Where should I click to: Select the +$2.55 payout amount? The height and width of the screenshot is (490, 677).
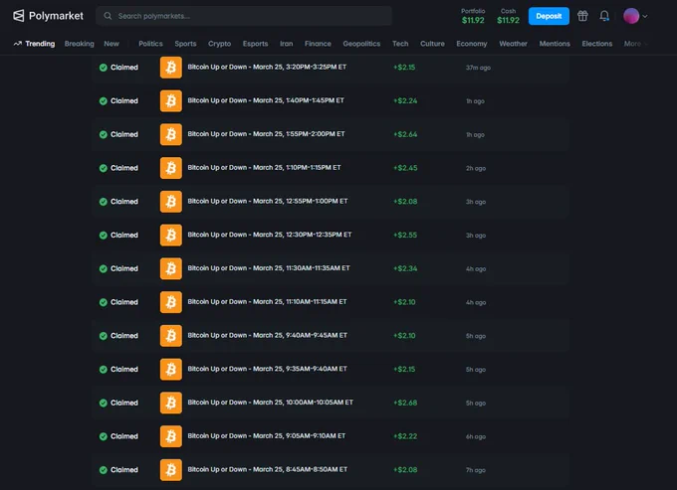pos(405,235)
